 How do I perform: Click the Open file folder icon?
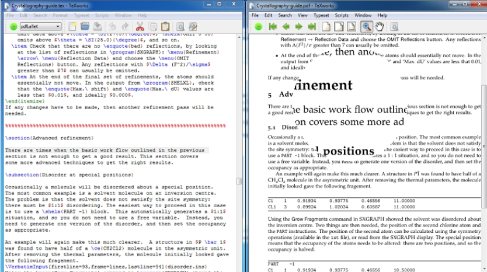point(85,27)
